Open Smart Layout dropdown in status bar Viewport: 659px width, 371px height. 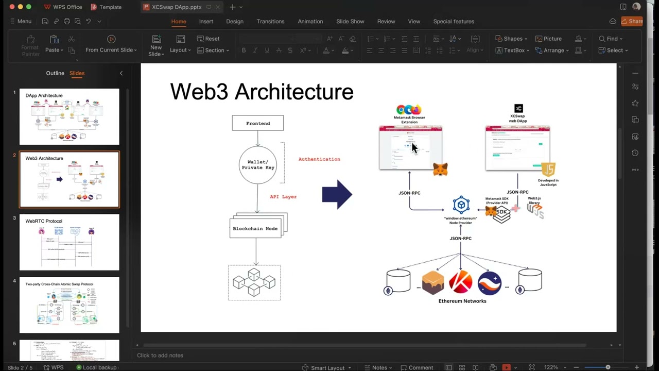[x=327, y=367]
